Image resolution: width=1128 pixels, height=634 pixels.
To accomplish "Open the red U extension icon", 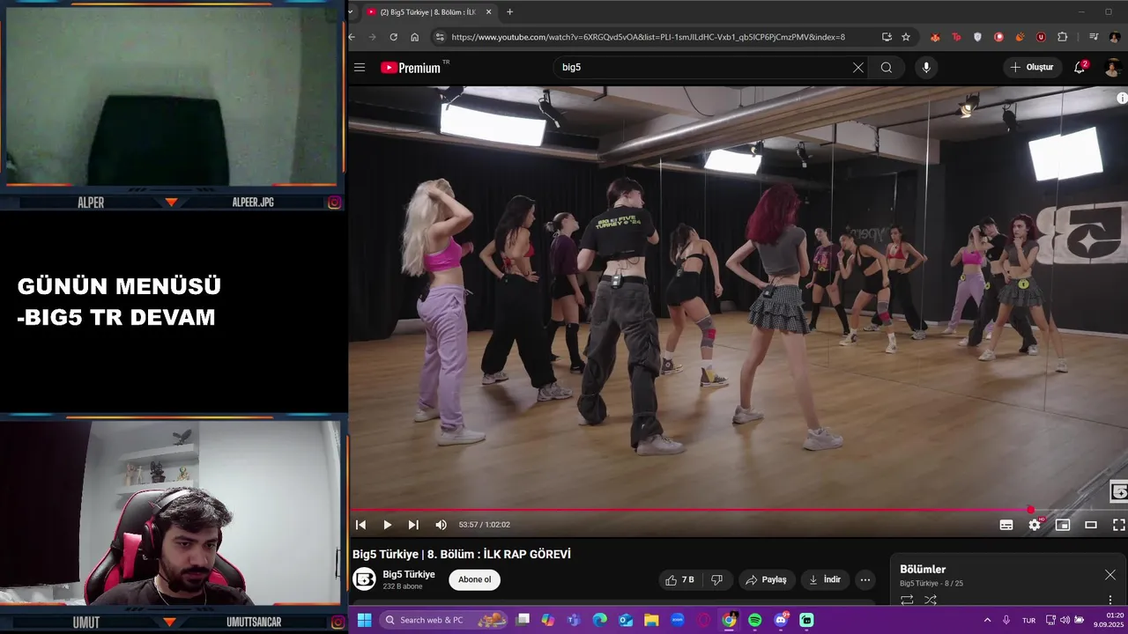I will coord(1041,37).
